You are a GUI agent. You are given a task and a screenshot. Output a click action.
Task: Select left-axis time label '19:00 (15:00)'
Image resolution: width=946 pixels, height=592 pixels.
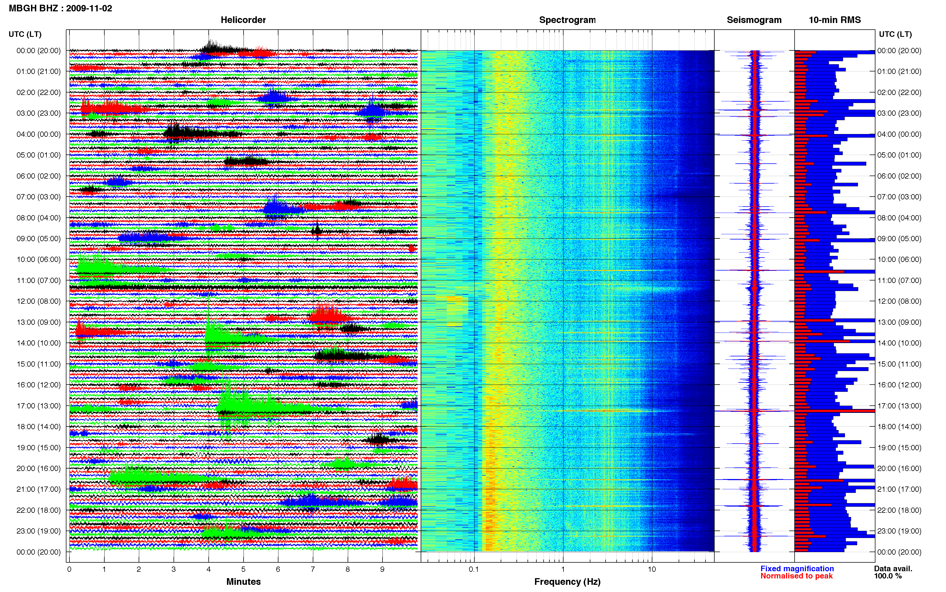pyautogui.click(x=38, y=447)
